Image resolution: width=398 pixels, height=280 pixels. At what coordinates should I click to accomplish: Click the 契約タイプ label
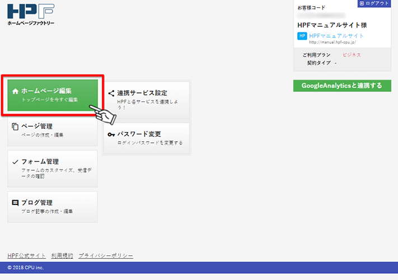pos(319,63)
